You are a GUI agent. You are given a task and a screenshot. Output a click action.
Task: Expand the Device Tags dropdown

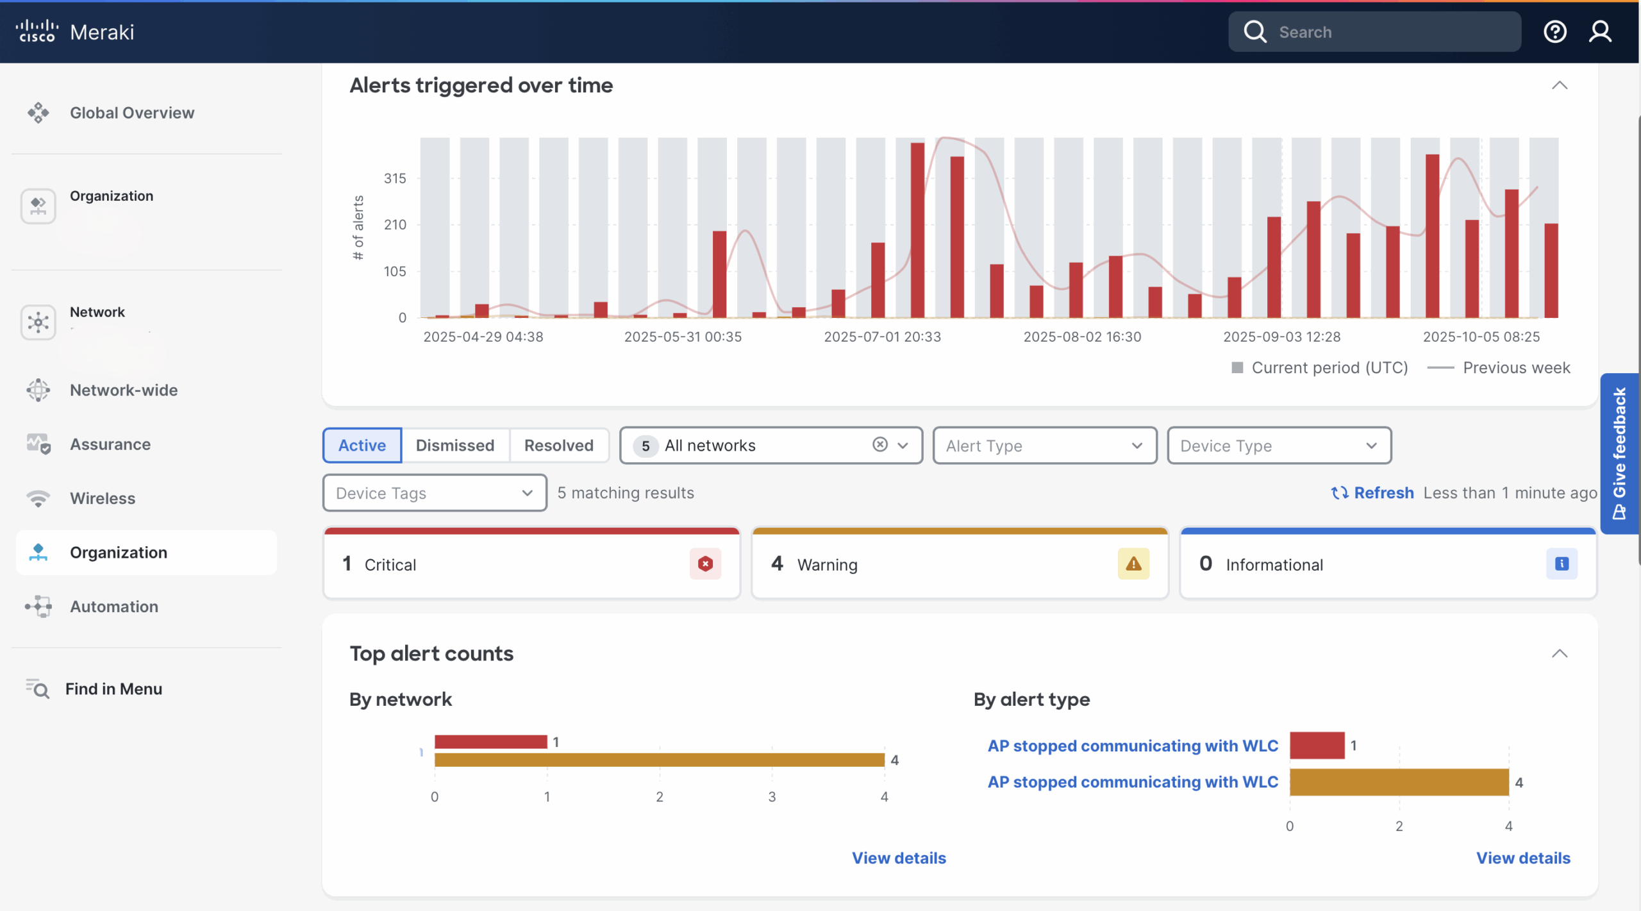(434, 493)
